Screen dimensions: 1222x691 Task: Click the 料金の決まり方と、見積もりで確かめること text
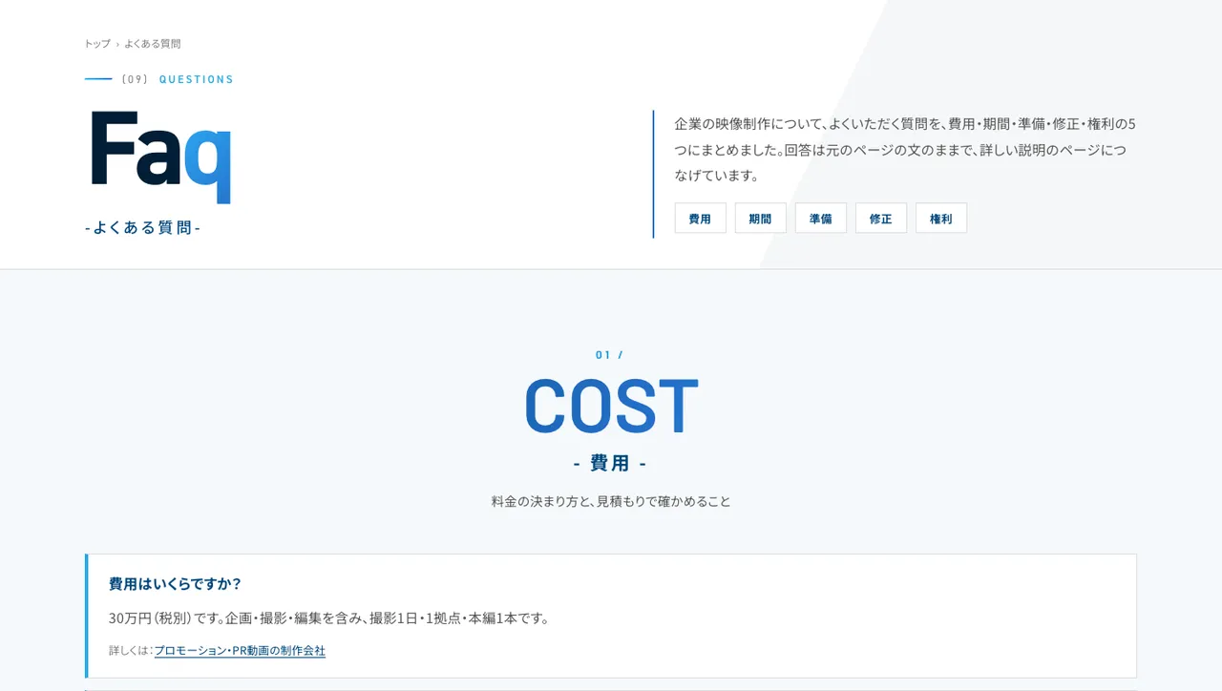click(611, 501)
